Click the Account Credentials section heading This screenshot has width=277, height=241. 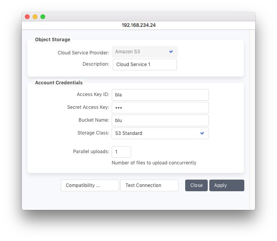(59, 83)
